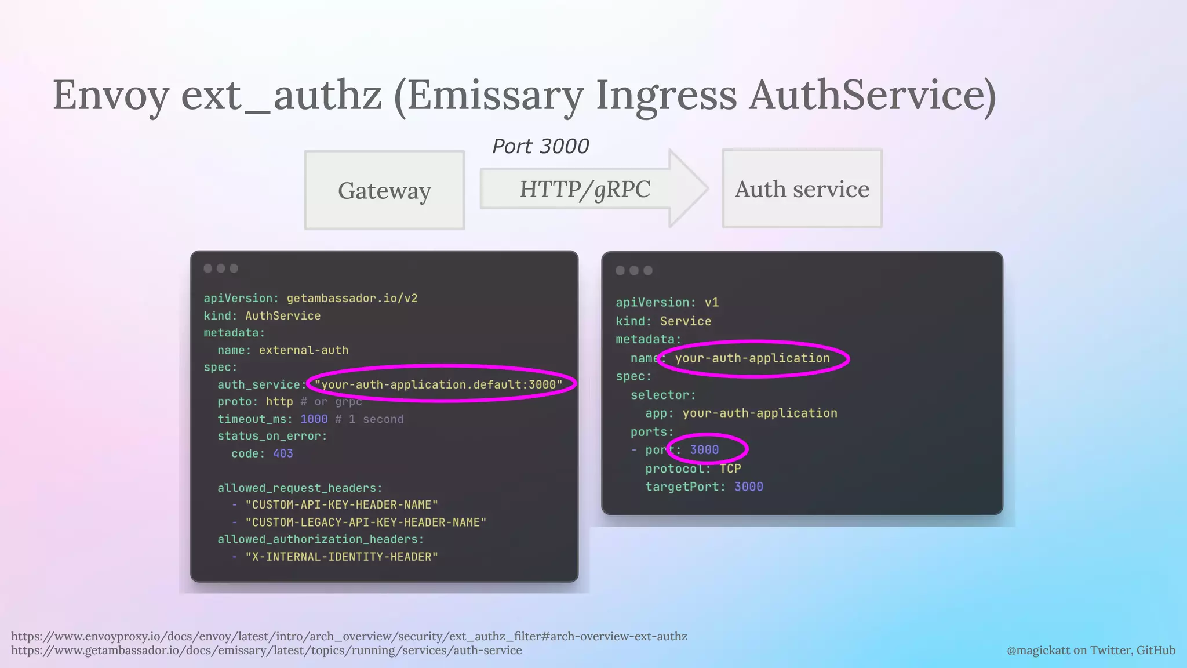This screenshot has width=1187, height=668.
Task: Click the HTTP/gRPC arrow shape
Action: [x=595, y=189]
